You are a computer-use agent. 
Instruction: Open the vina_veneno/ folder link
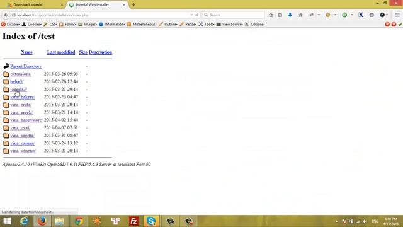coord(23,151)
